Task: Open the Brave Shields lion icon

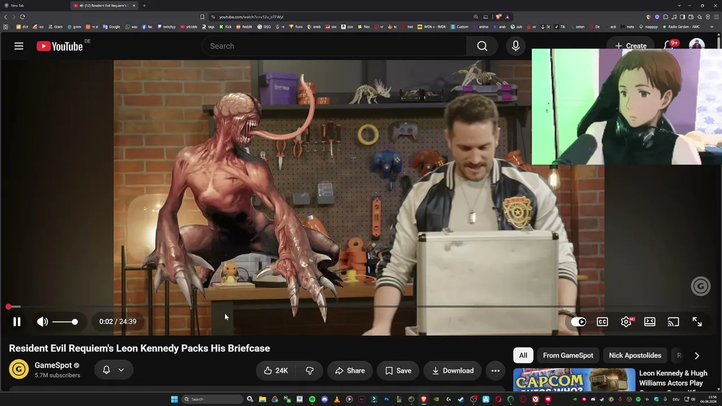Action: (x=499, y=17)
